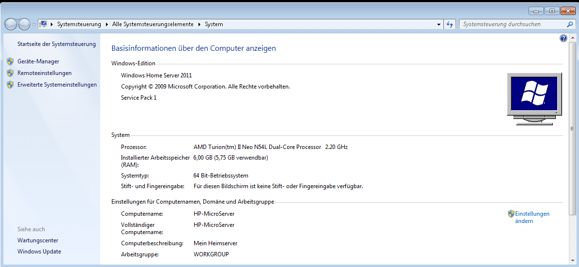
Task: Open Windows Update link
Action: pyautogui.click(x=39, y=252)
